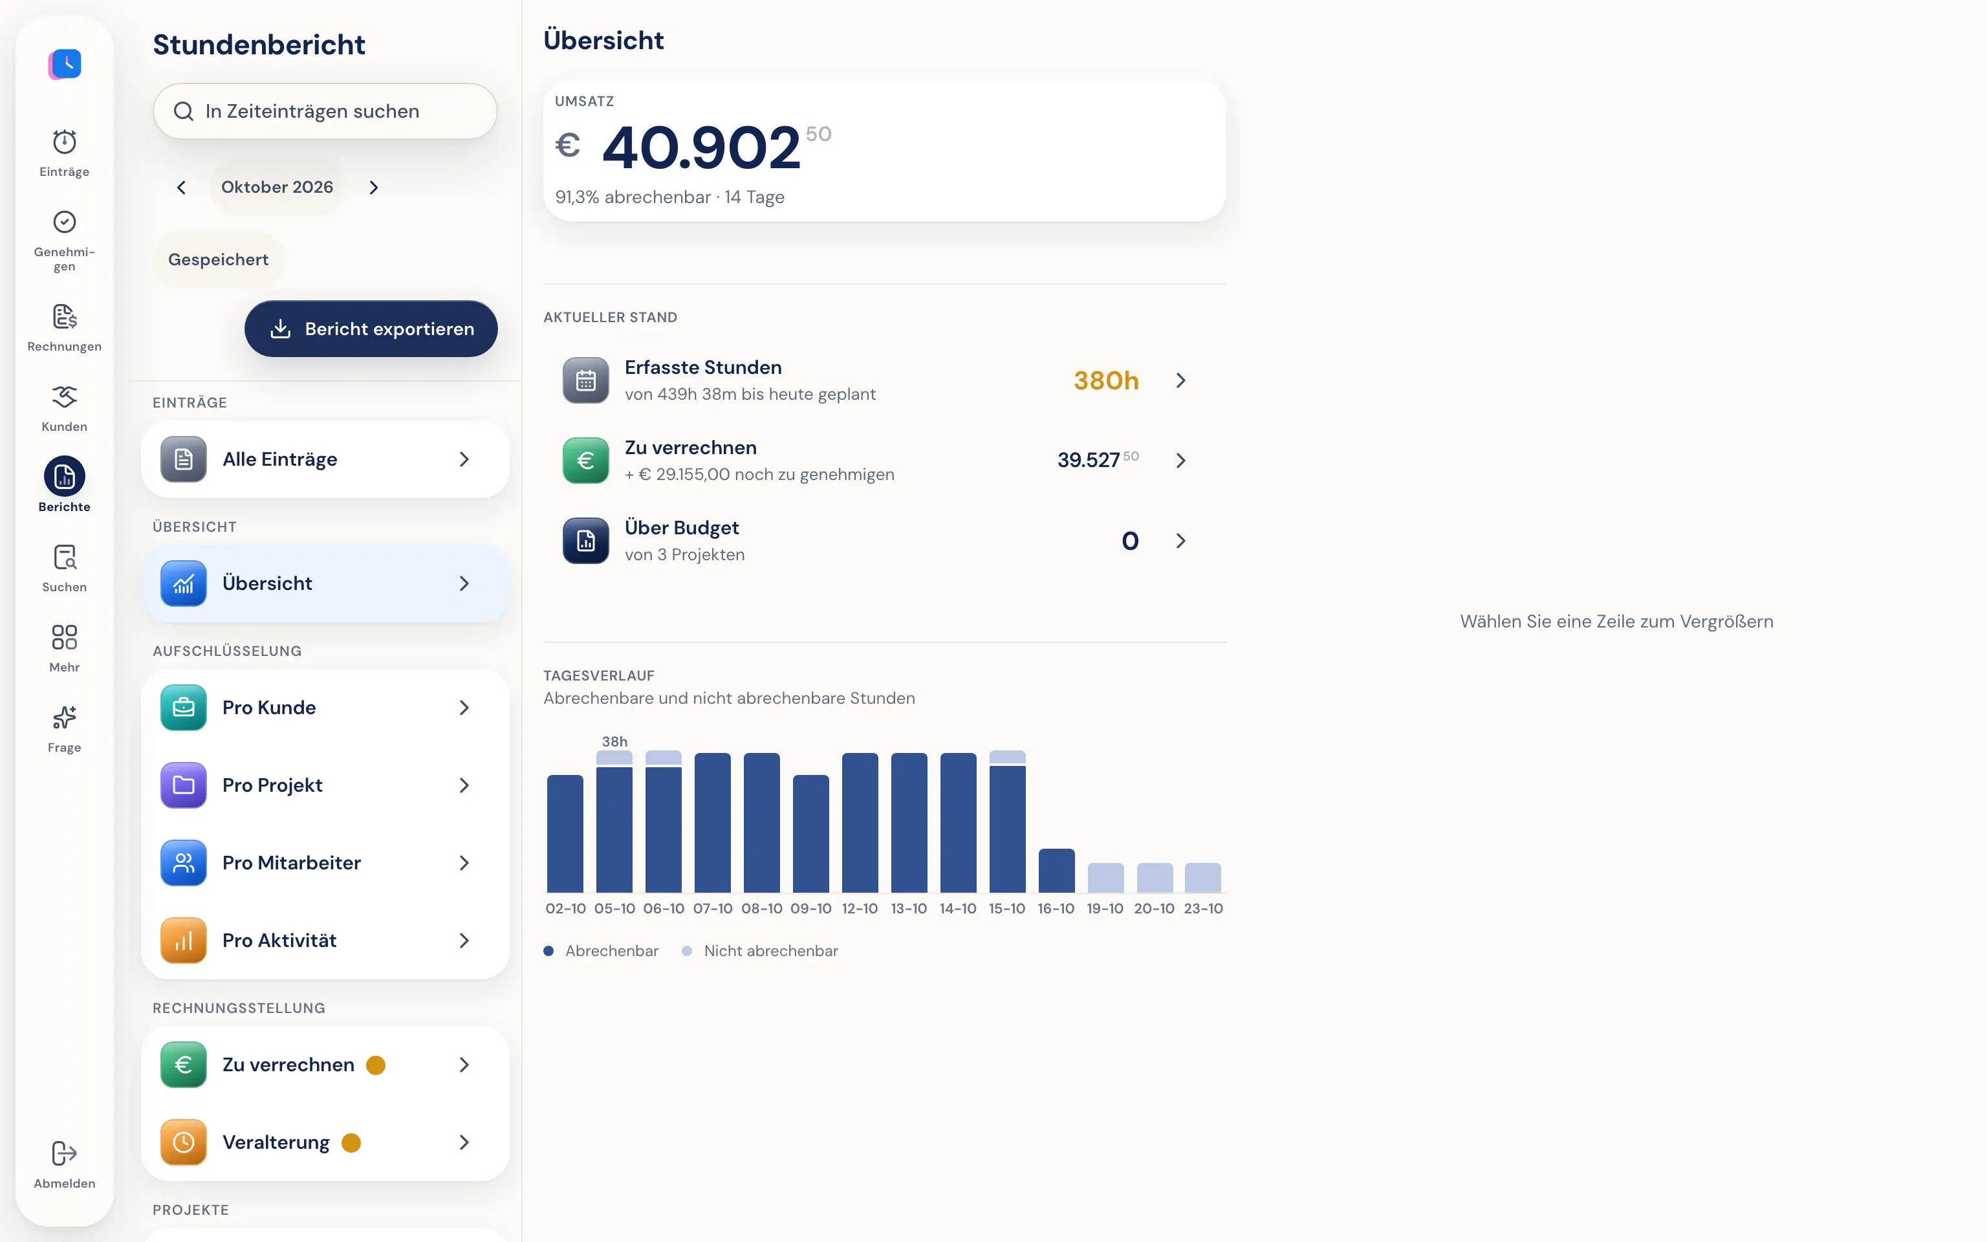Open Rechnungen invoice icon
The width and height of the screenshot is (1987, 1242).
pos(64,316)
